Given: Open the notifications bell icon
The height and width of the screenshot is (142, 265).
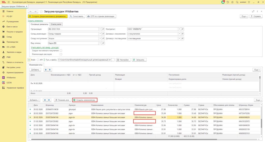Looking at the screenshot, I should [223, 2].
